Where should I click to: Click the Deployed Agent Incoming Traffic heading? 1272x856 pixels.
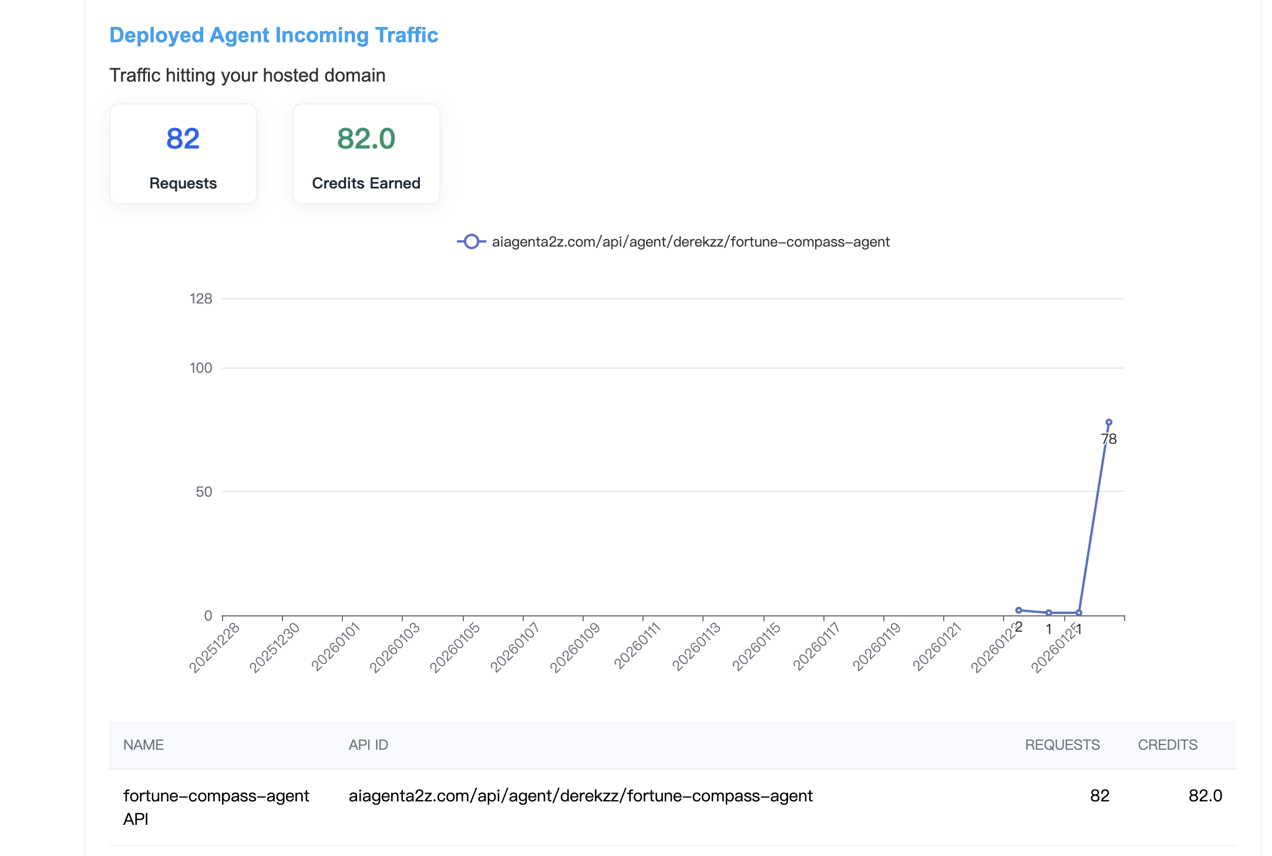(273, 35)
